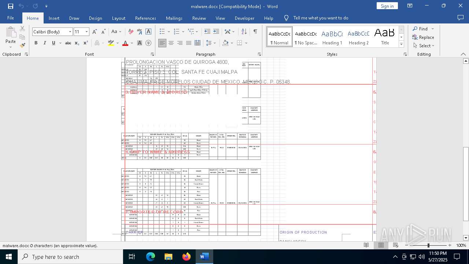This screenshot has height=264, width=469.
Task: Open Numbering list dropdown
Action: click(183, 32)
